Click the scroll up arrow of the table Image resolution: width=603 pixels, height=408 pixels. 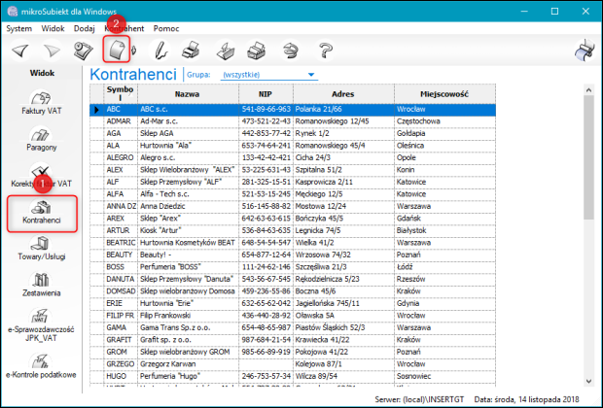588,90
